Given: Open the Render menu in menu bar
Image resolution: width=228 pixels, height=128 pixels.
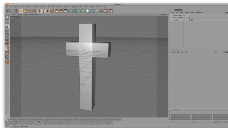Looking at the screenshot, I should [86, 7].
